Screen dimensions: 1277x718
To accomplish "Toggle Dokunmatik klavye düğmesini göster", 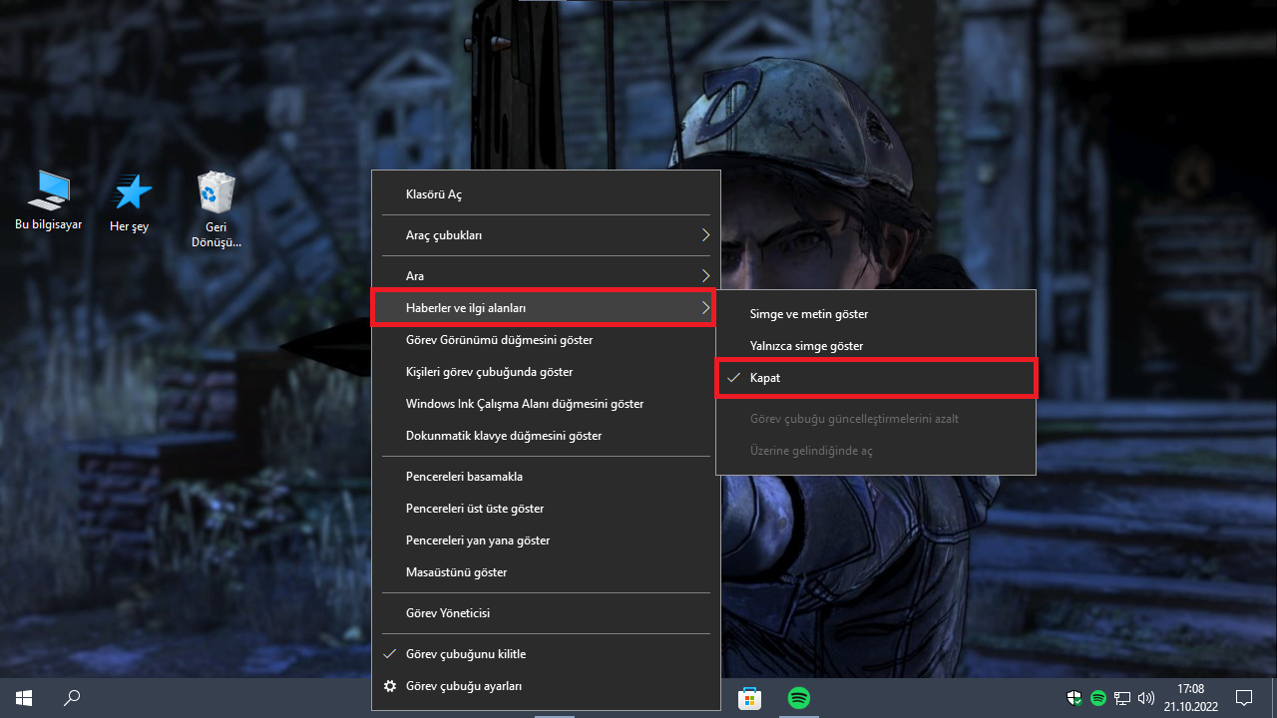I will click(546, 436).
